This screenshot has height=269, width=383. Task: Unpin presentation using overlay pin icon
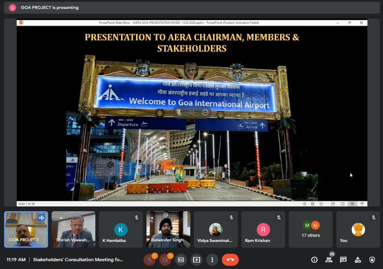point(179,113)
